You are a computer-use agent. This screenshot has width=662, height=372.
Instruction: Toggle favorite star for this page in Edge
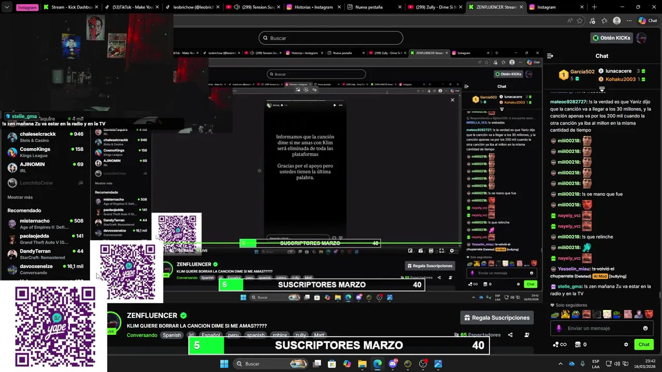pyautogui.click(x=580, y=21)
